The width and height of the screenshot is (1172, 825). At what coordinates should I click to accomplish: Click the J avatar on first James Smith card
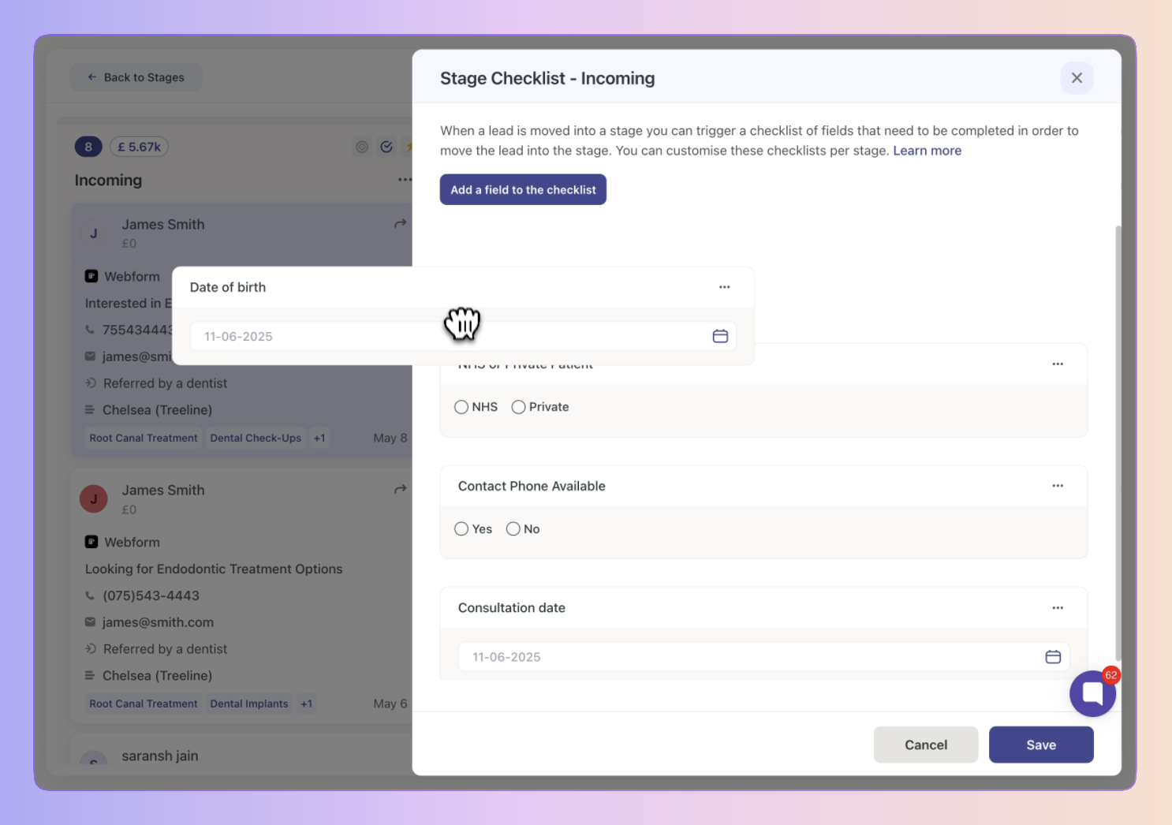click(x=94, y=233)
